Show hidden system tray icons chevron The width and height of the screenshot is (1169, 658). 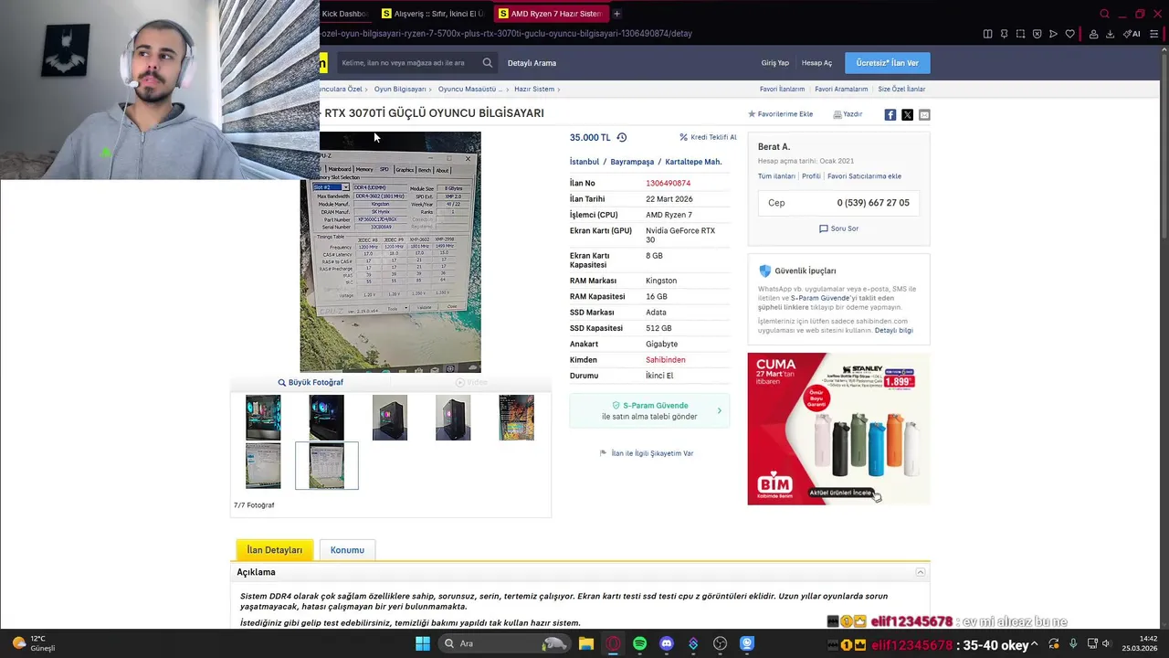(1034, 644)
